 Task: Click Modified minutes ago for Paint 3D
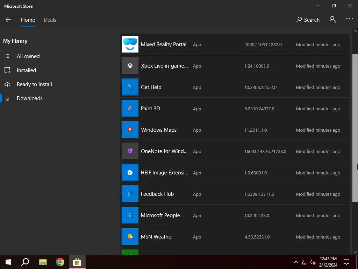pos(318,109)
